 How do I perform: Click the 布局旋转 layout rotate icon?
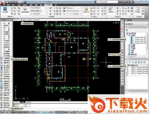point(1,76)
